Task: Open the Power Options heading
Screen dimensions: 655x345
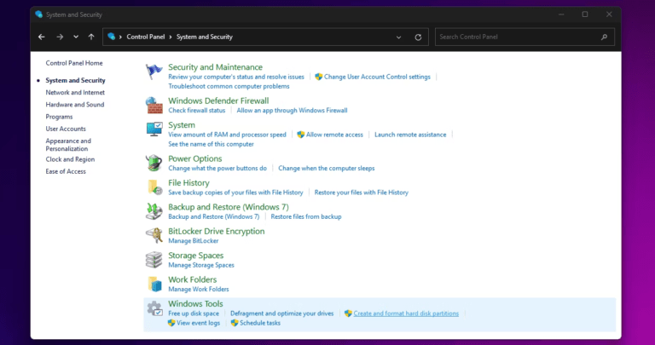Action: (195, 158)
